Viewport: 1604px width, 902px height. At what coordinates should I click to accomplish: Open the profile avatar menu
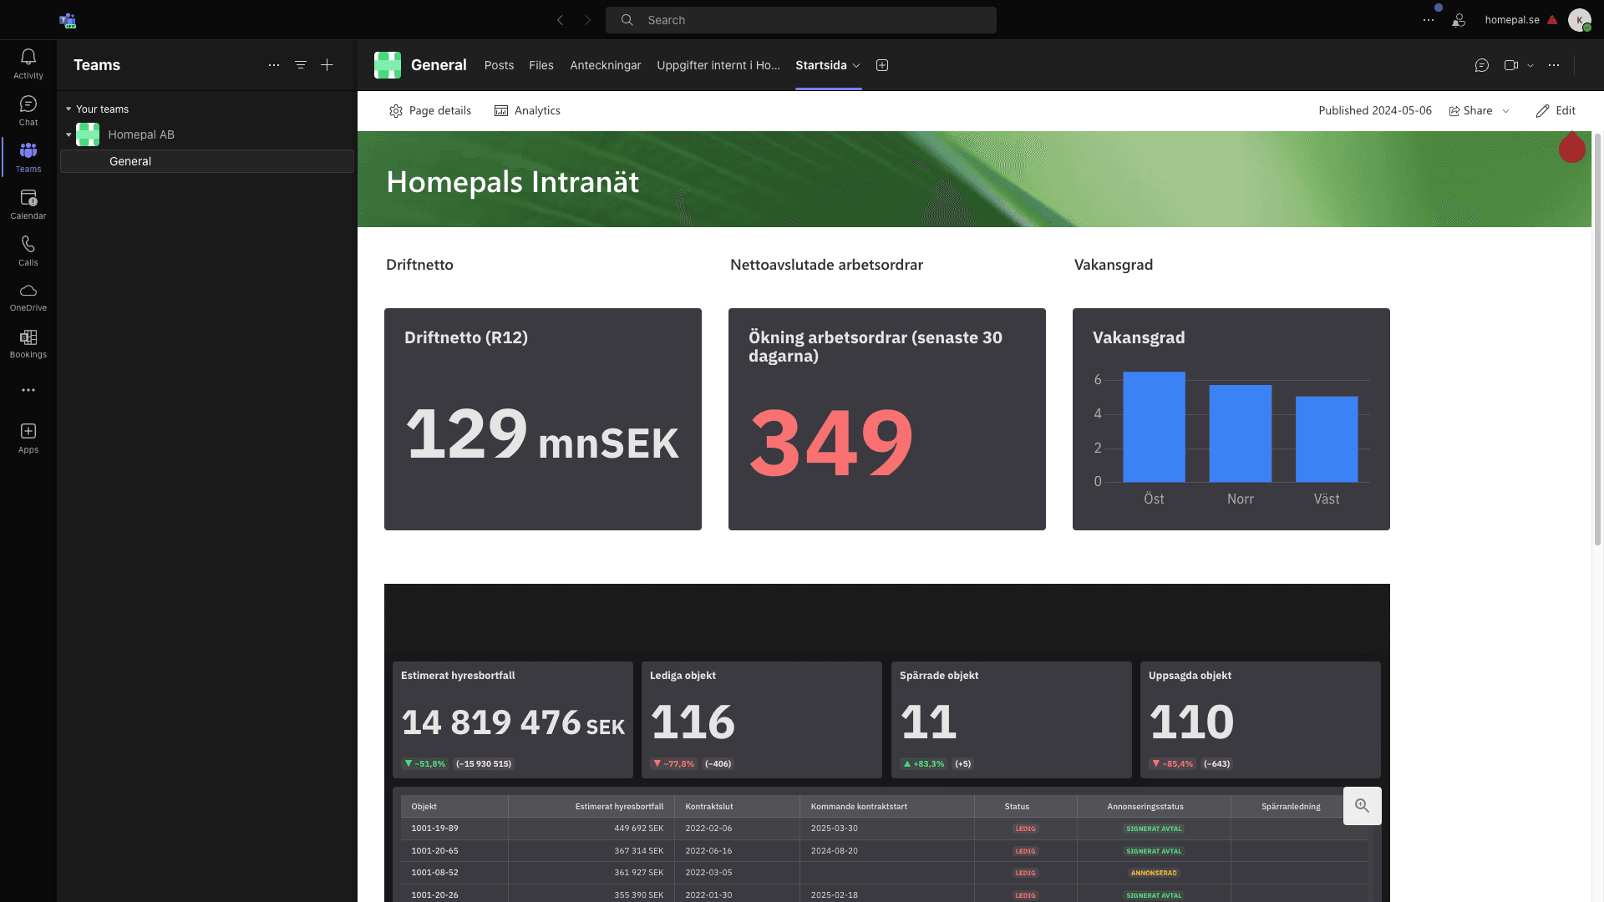[1579, 20]
